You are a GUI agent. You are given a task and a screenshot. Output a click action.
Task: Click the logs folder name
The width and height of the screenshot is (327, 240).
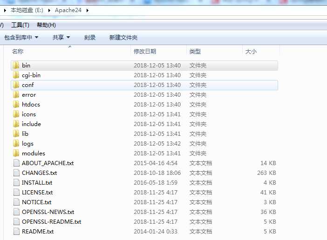(27, 144)
